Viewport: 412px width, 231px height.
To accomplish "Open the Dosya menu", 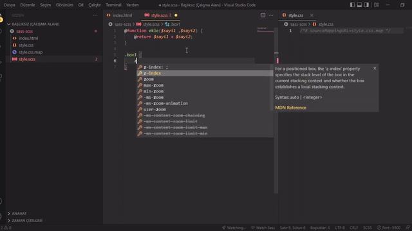I will click(10, 5).
